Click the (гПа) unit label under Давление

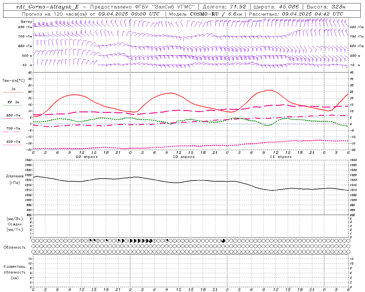pyautogui.click(x=15, y=182)
